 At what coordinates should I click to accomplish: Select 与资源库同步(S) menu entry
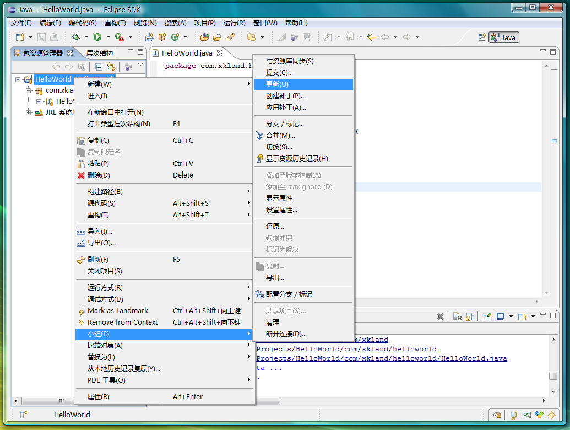[303, 61]
